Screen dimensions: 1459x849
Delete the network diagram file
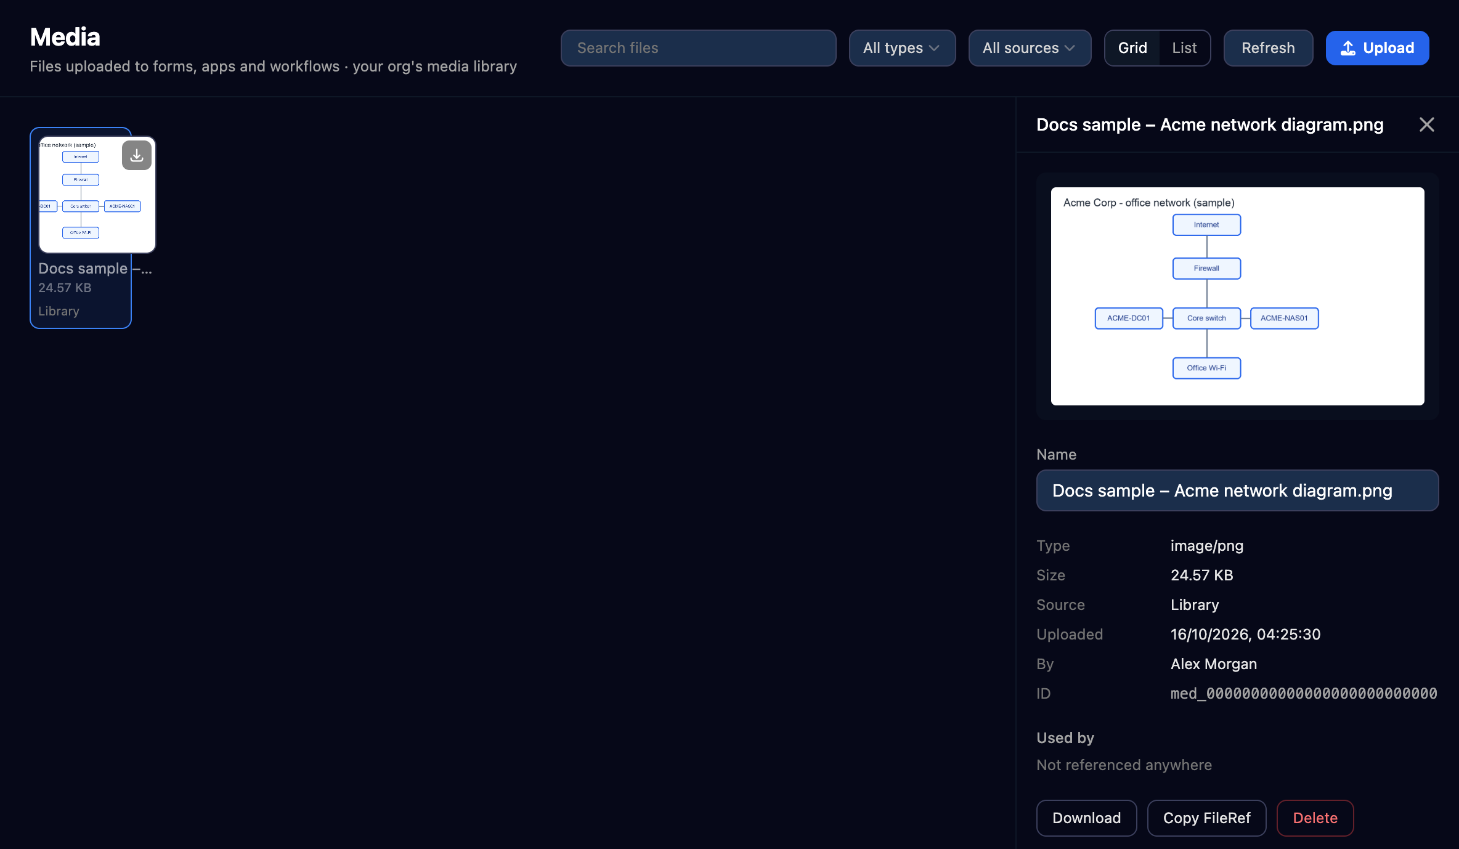pos(1315,818)
